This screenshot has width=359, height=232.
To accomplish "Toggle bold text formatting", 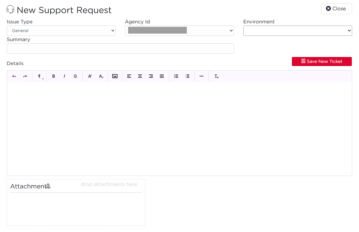I will point(53,76).
